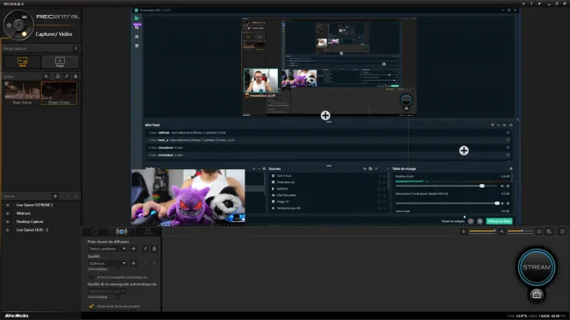Add a new scene with plus icon
The width and height of the screenshot is (570, 320).
coord(46,76)
